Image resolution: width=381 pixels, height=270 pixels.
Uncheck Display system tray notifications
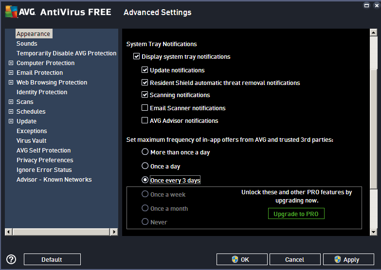[x=136, y=57]
